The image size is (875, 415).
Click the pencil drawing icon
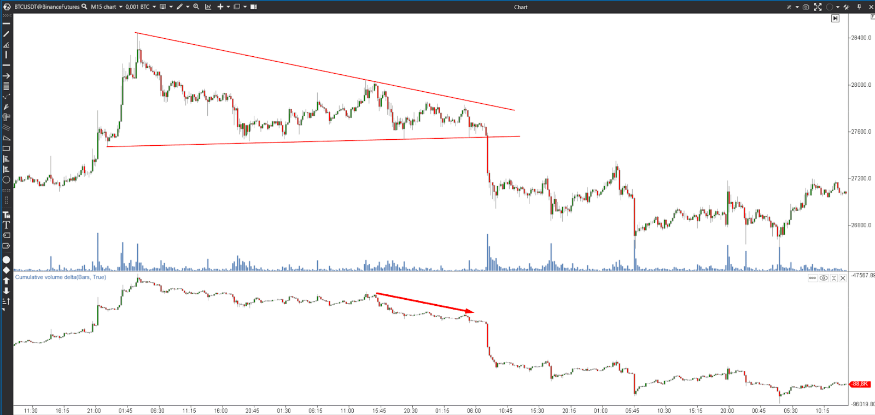(179, 7)
